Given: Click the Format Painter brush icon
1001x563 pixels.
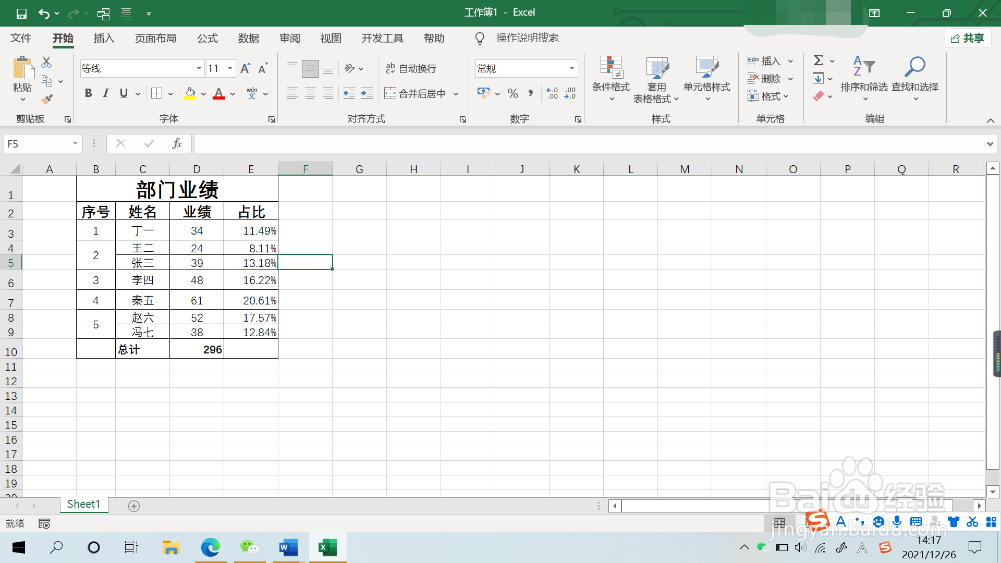Looking at the screenshot, I should point(47,99).
